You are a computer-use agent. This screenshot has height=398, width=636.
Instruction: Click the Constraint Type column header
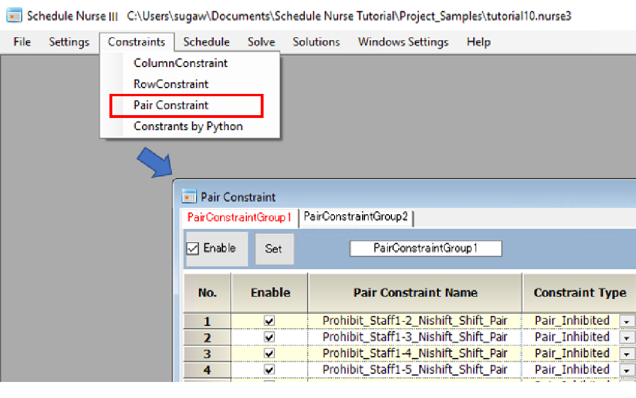[x=580, y=293]
